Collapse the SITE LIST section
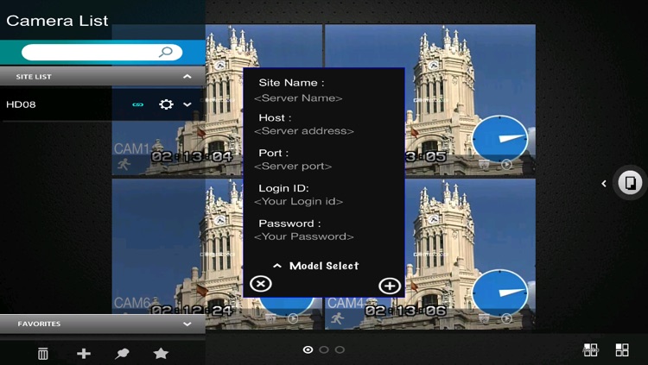The height and width of the screenshot is (365, 648). 187,77
